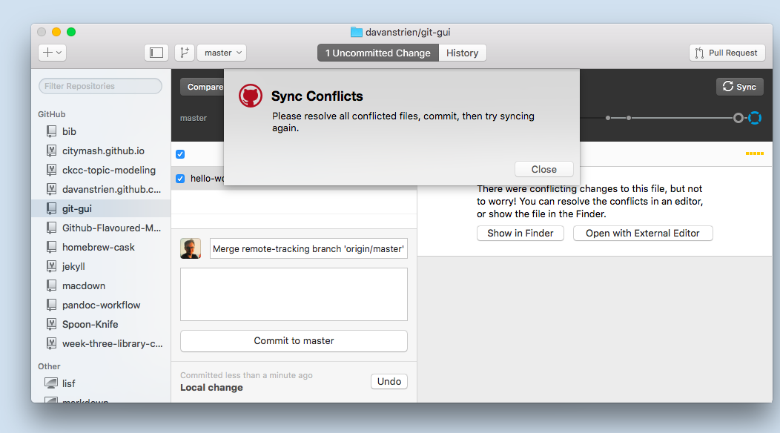Screen dimensions: 780x433
Task: Click the latest commit dot on the timeline
Action: coord(738,117)
